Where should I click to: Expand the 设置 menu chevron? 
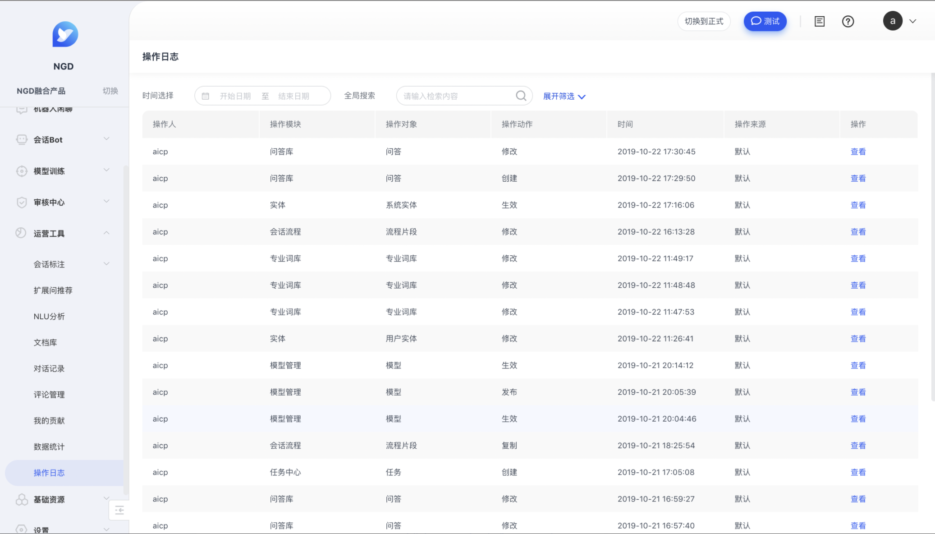(x=106, y=529)
